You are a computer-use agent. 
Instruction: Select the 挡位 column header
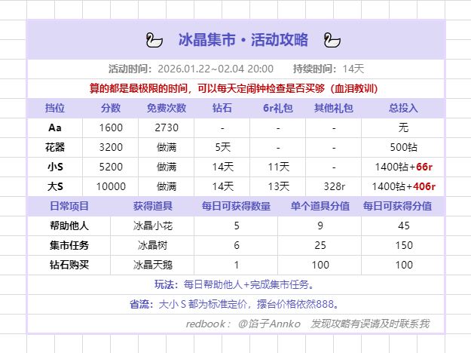click(55, 108)
